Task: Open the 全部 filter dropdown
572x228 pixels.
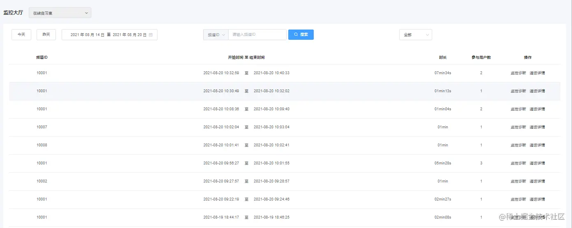Action: [415, 35]
